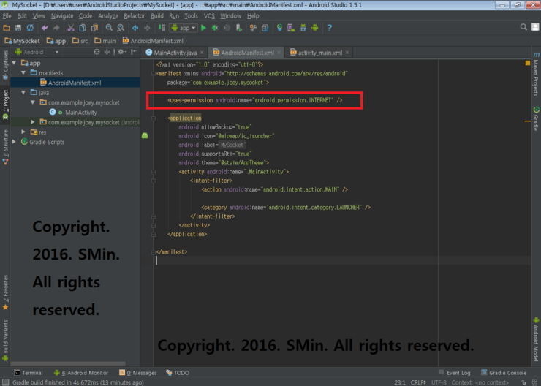Click the Paste clipboard icon
541x386 pixels.
(x=94, y=28)
